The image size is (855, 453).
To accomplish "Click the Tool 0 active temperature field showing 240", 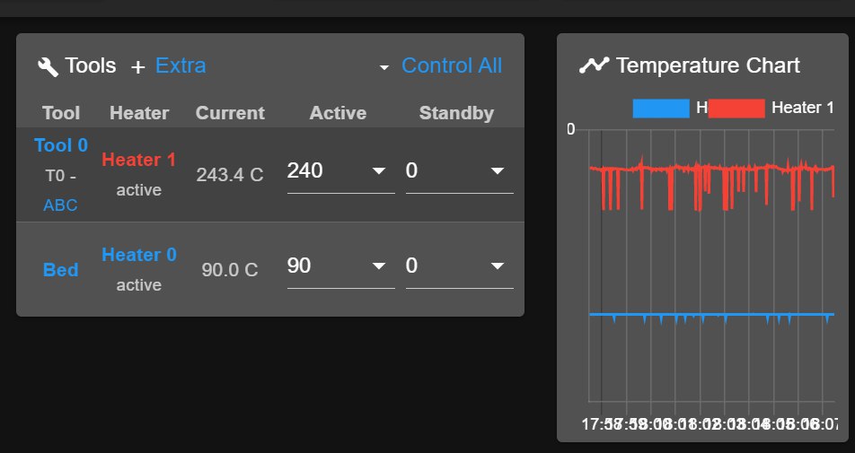I will pos(340,171).
